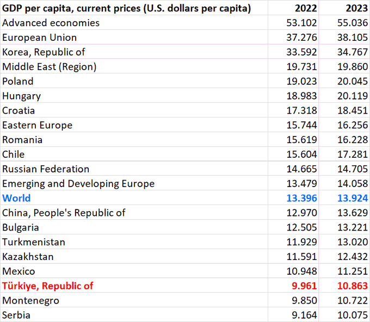
Task: Select Bulgaria 2022 value 12.505
Action: [301, 228]
